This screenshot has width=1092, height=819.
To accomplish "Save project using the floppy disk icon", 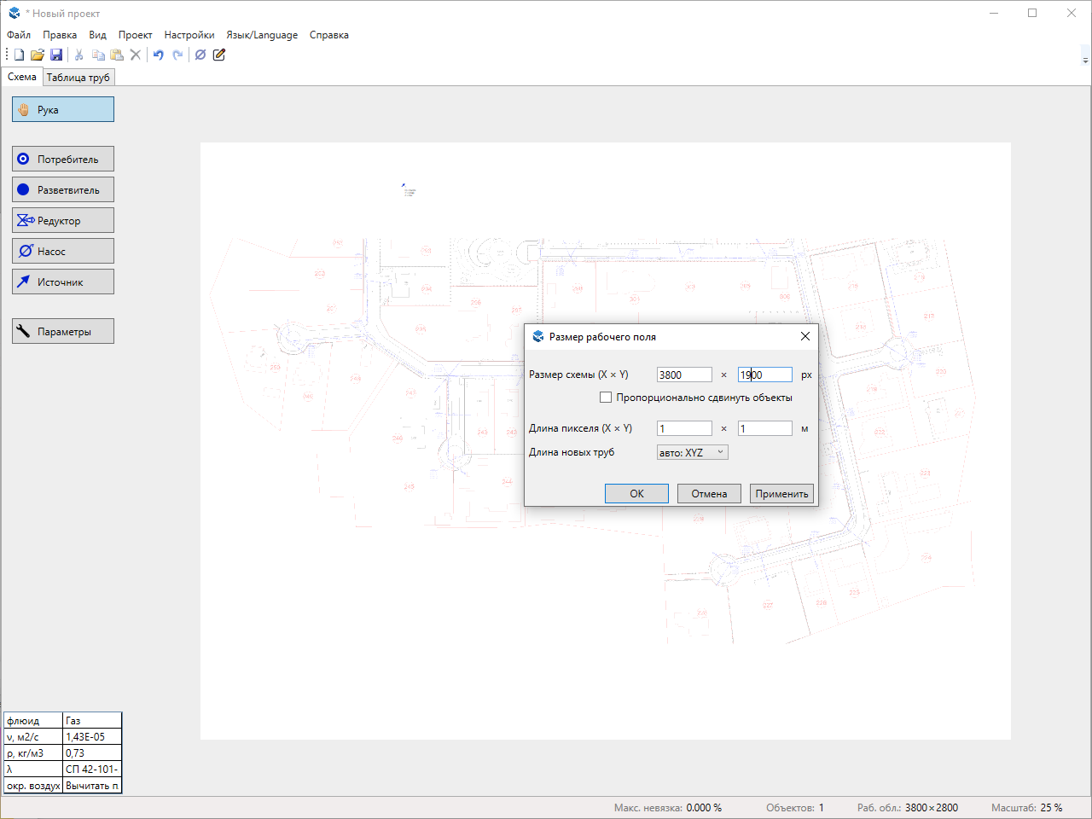I will click(x=56, y=55).
